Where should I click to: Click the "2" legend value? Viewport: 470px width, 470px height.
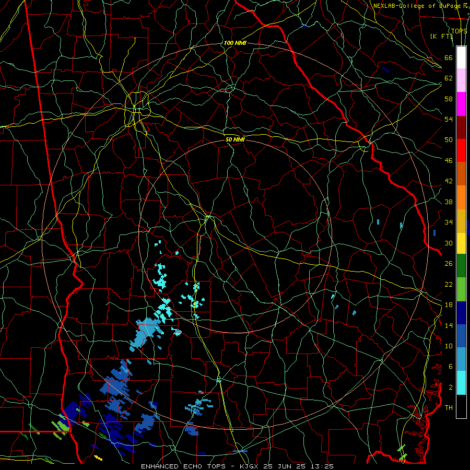pos(451,387)
